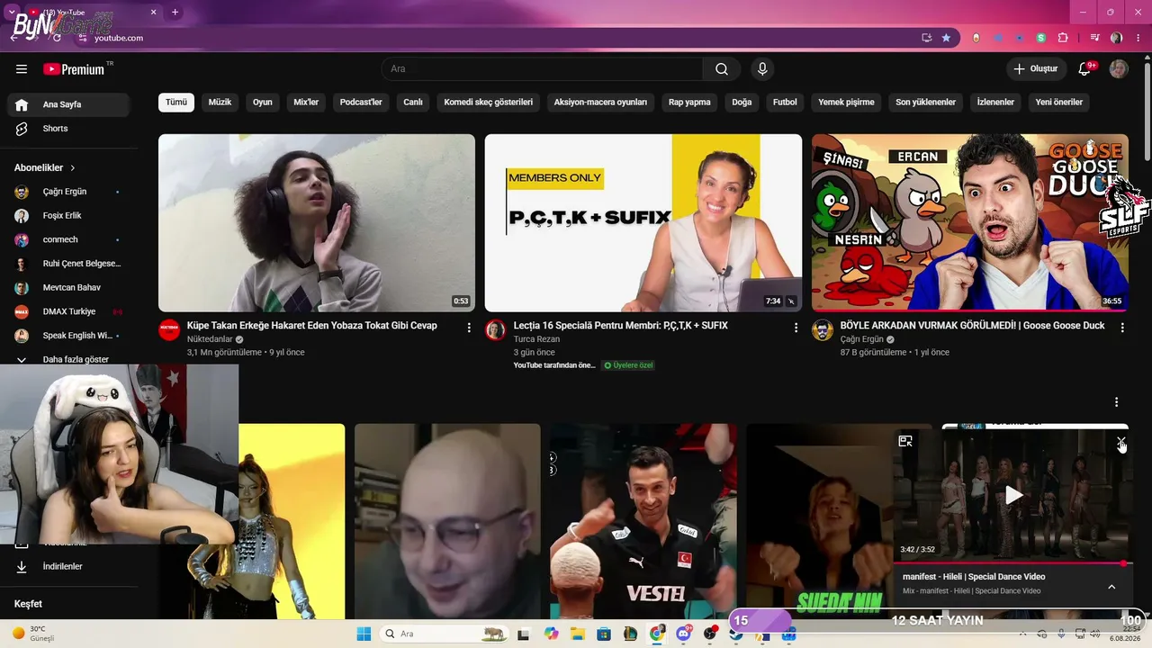Open the Shorts shelf more options menu
Screen dimensions: 1152x648
1117,402
